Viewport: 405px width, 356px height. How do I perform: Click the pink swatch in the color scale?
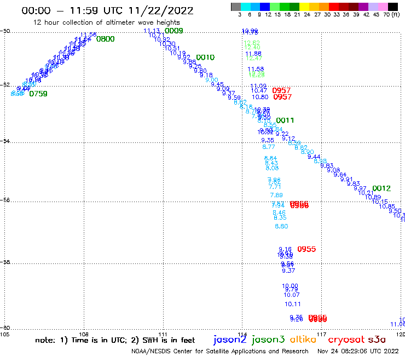click(383, 7)
